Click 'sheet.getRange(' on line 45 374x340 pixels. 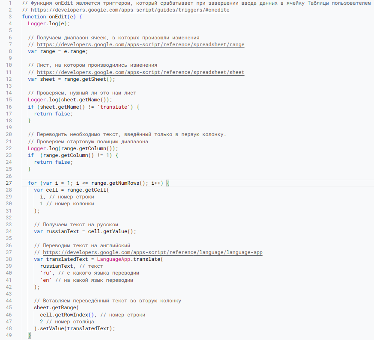coord(56,307)
